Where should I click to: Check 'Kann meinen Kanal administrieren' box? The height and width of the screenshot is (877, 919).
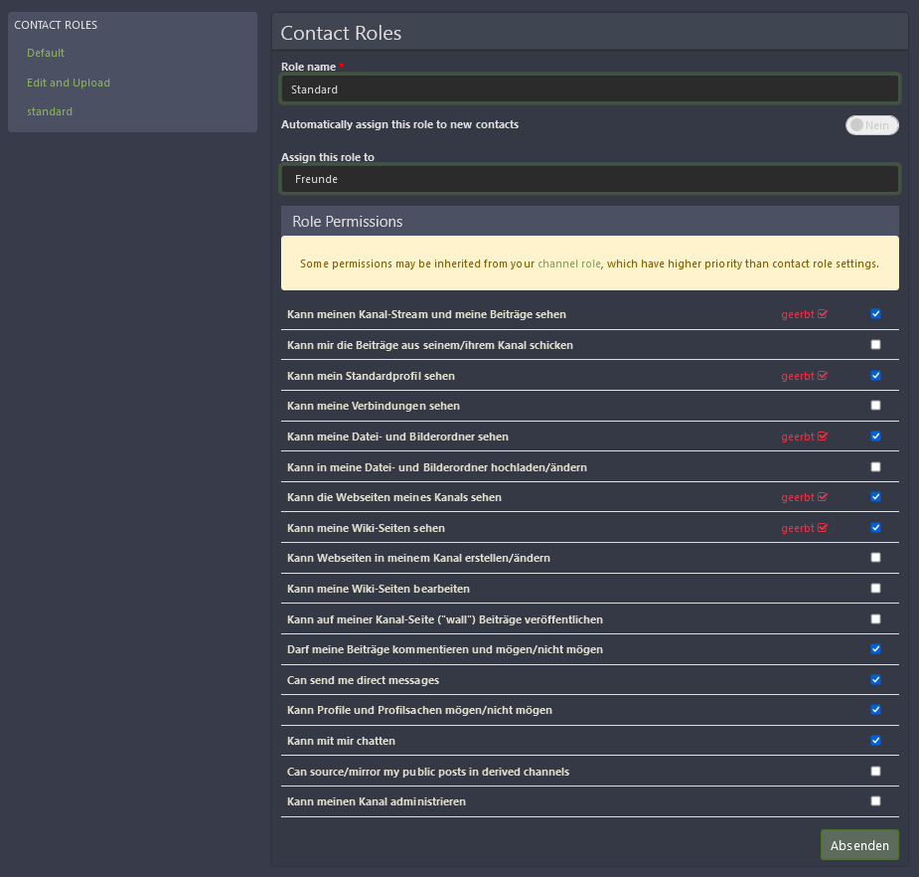point(875,801)
